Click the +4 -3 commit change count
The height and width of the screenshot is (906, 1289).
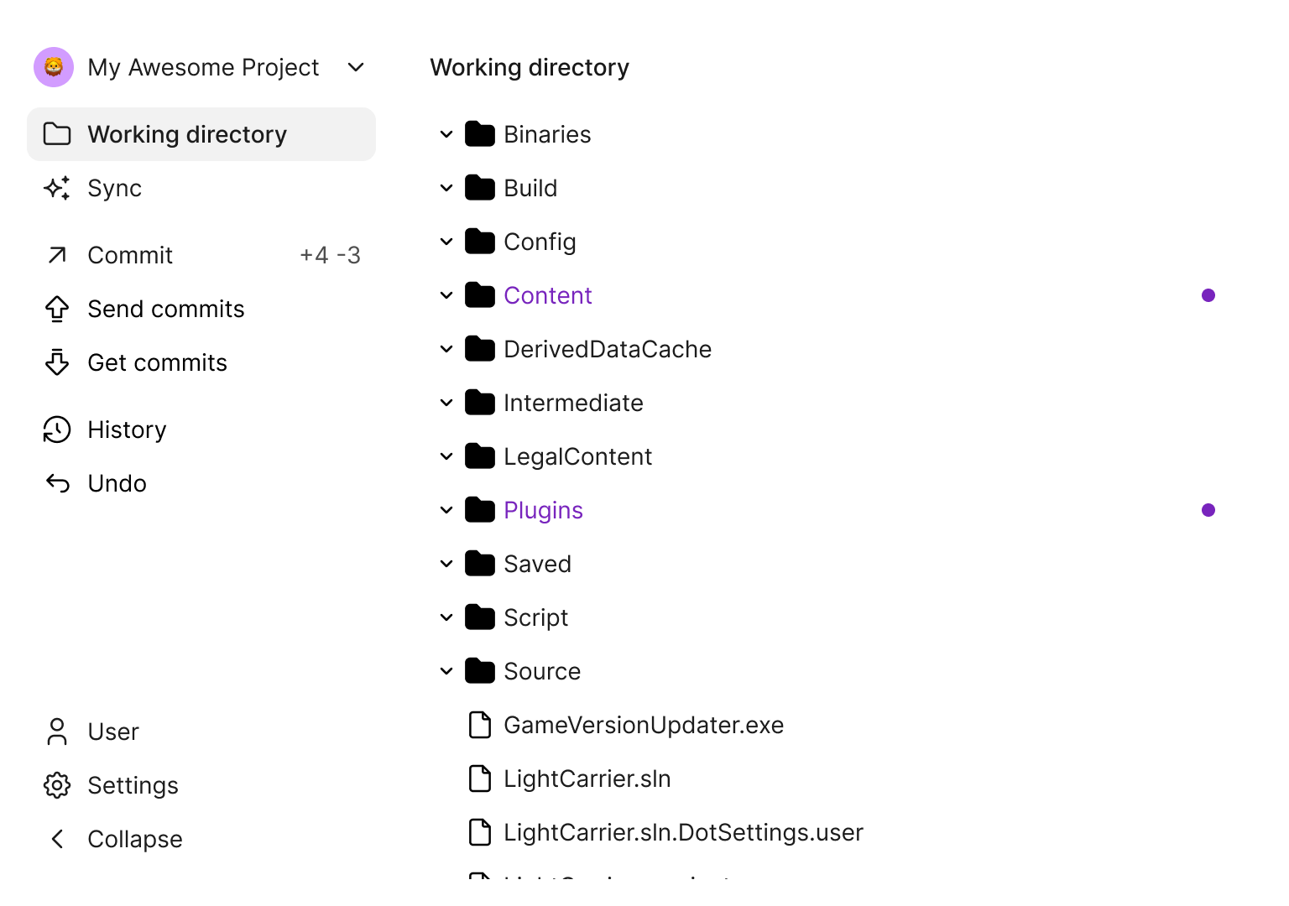coord(330,255)
